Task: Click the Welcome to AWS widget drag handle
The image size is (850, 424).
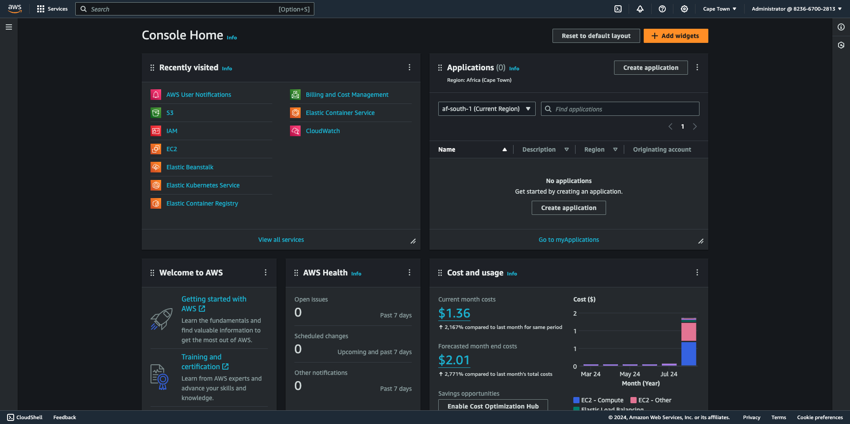Action: [152, 273]
